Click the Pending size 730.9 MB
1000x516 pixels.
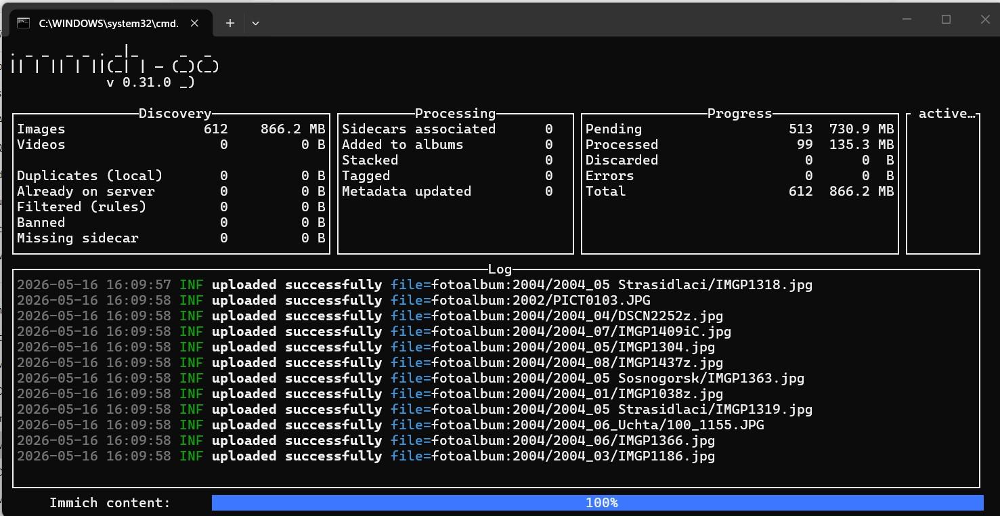tap(861, 129)
